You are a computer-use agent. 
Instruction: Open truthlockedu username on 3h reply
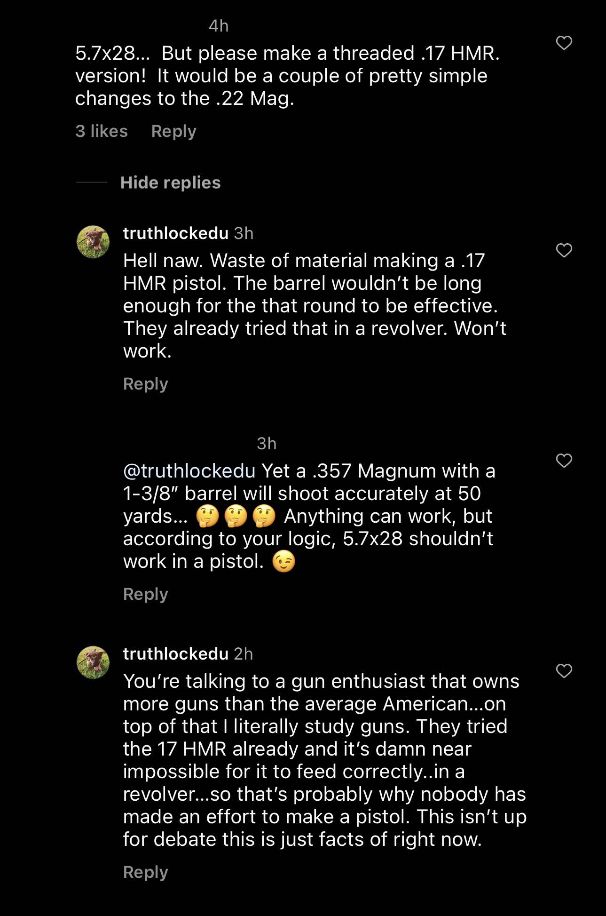[x=175, y=233]
